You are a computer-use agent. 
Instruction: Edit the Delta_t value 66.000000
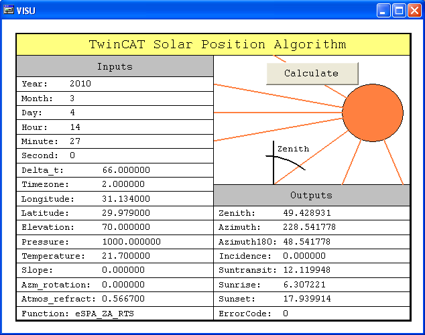pos(126,170)
